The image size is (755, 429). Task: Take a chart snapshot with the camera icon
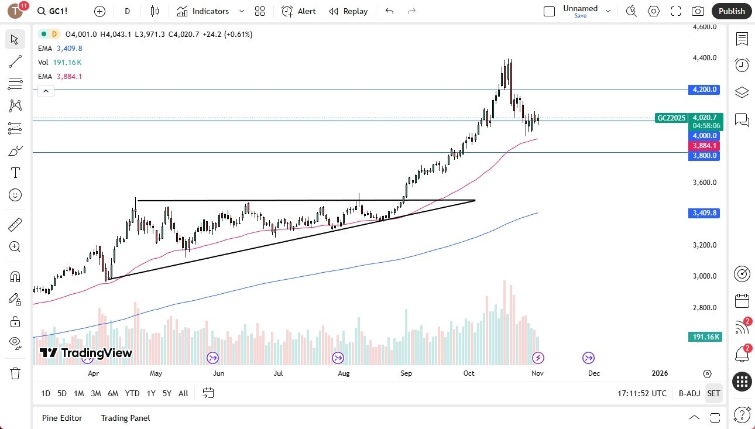(x=698, y=11)
